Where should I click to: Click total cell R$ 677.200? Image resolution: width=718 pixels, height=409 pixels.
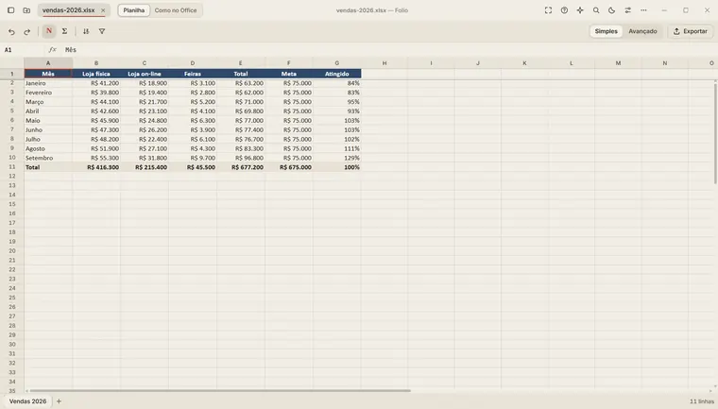click(240, 167)
